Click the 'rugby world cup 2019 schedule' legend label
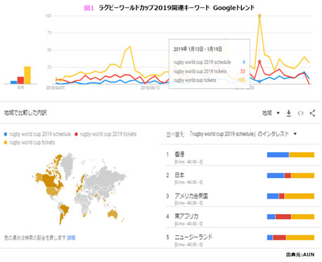This screenshot has width=322, height=262. (x=40, y=135)
